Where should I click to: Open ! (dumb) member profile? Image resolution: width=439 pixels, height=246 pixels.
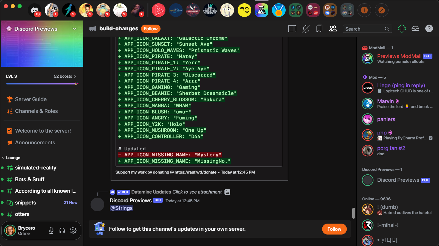pyautogui.click(x=397, y=210)
